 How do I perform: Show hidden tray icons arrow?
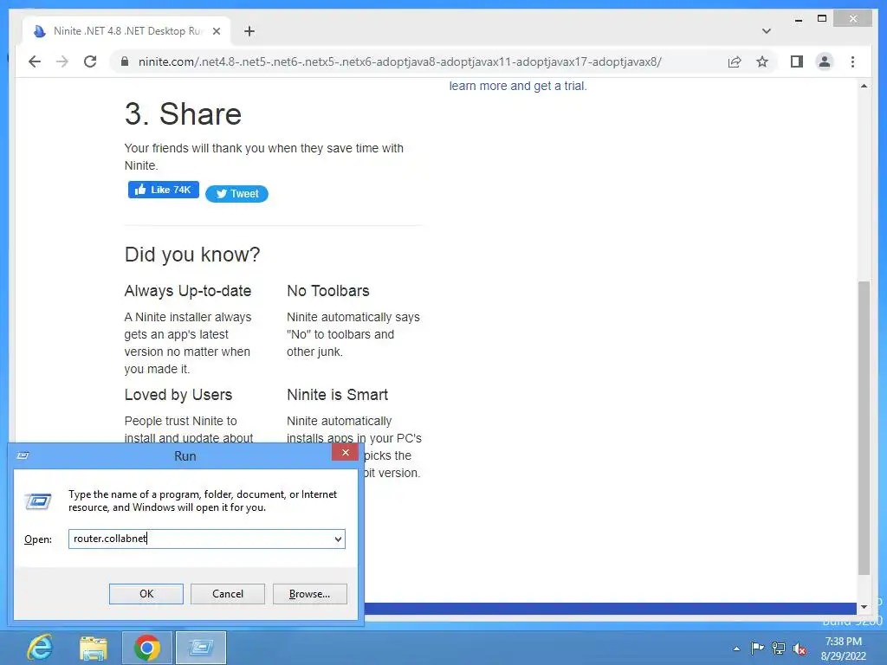point(736,649)
